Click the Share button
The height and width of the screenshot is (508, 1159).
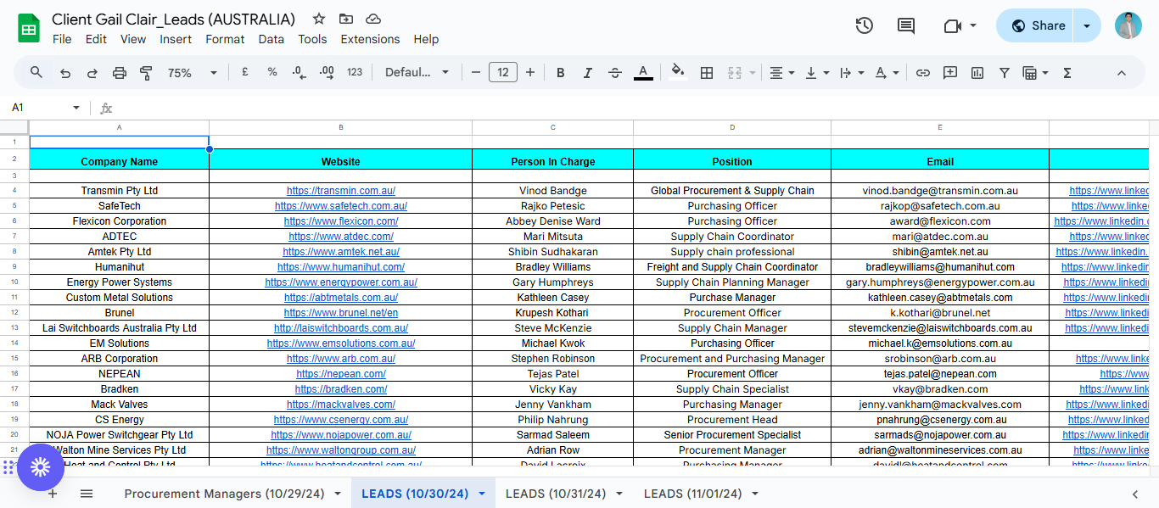tap(1035, 25)
